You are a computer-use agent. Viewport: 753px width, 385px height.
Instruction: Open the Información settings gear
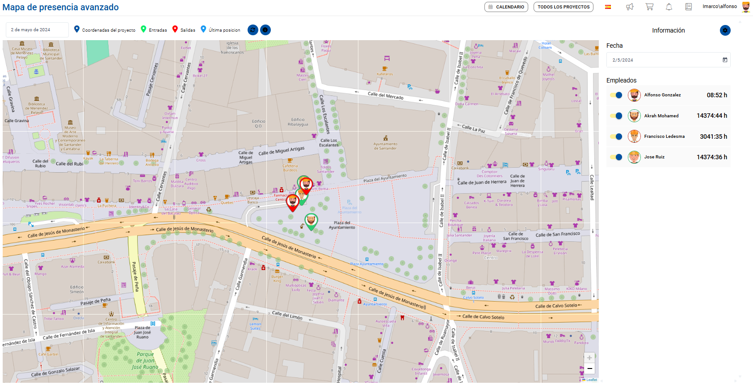[x=725, y=30]
